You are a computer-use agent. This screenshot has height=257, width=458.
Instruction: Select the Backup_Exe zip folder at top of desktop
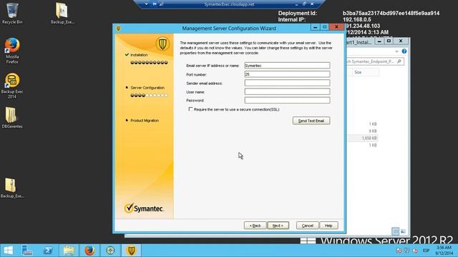click(62, 13)
